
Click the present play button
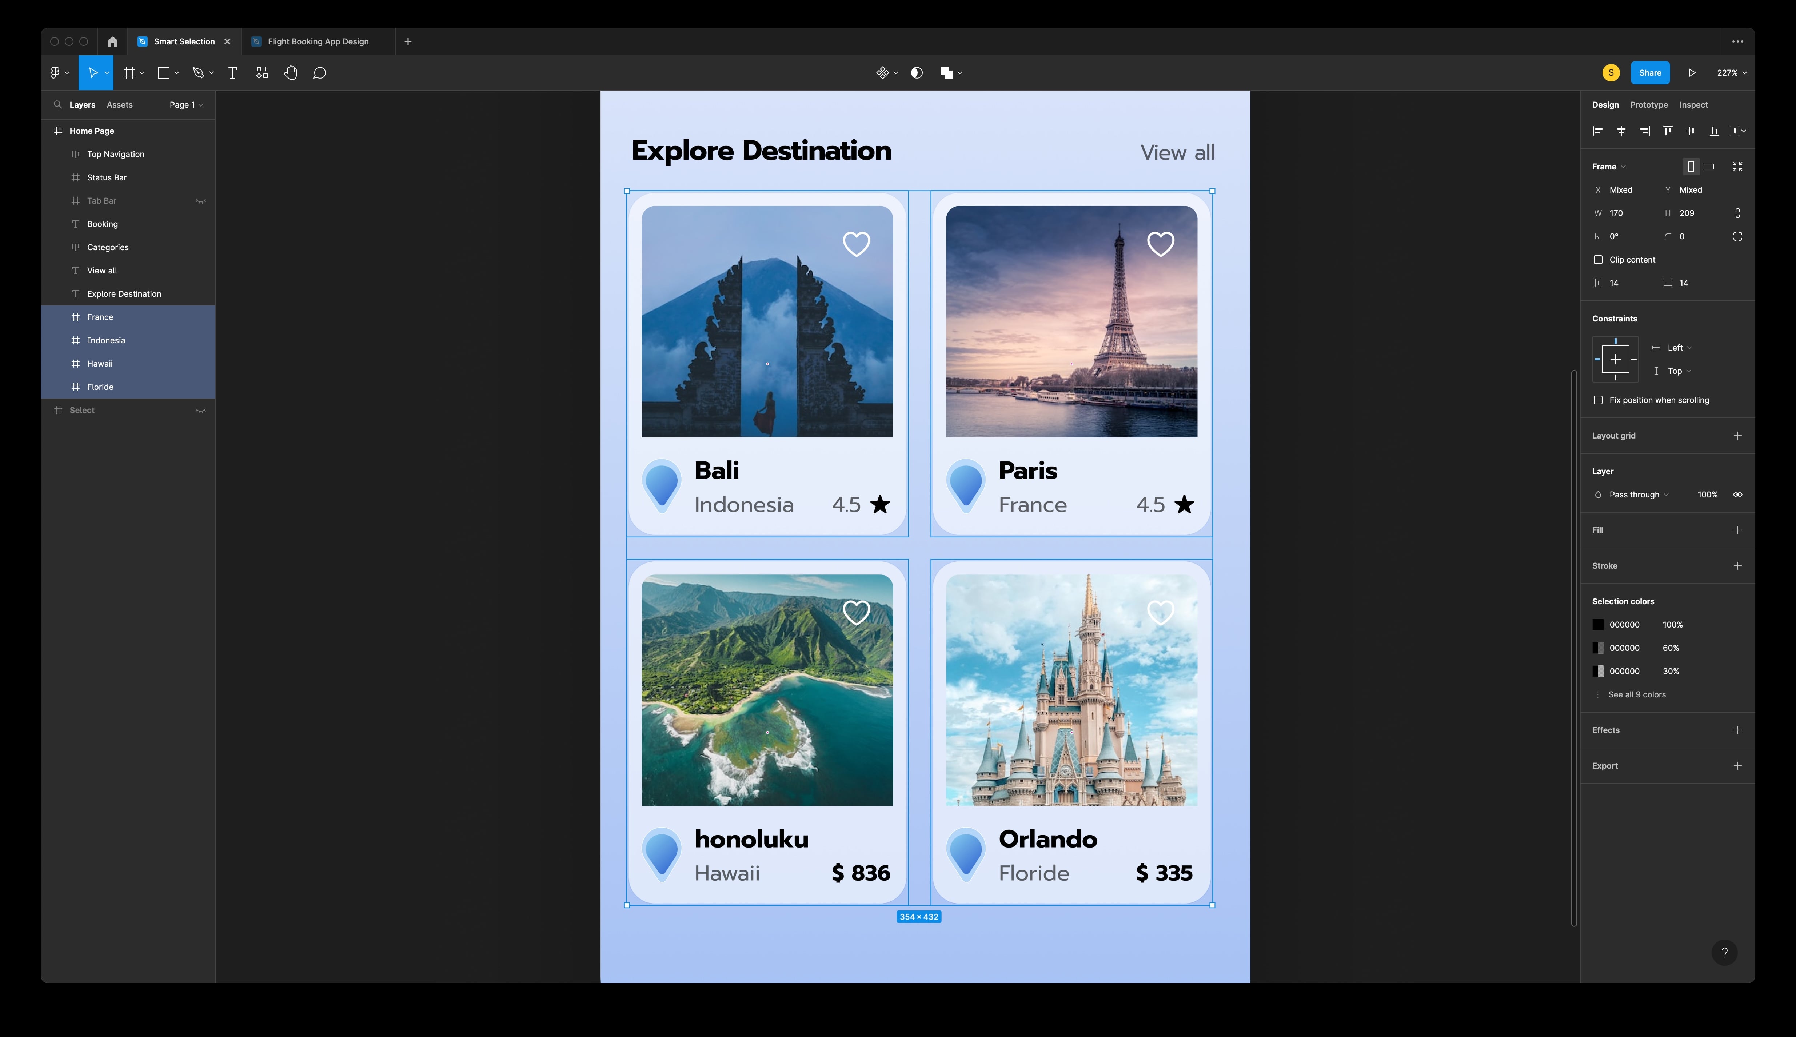(x=1691, y=73)
